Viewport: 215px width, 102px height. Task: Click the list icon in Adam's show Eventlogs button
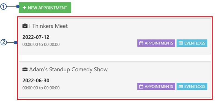(181, 86)
